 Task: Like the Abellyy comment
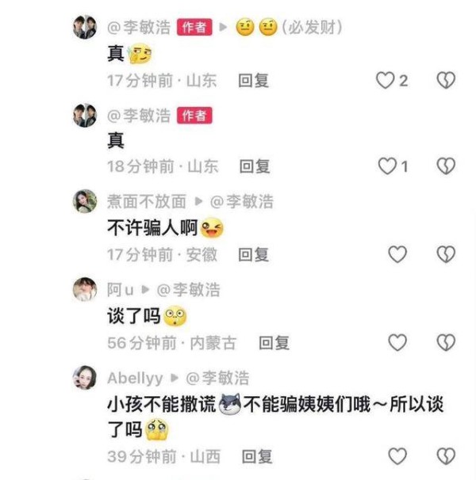[397, 456]
